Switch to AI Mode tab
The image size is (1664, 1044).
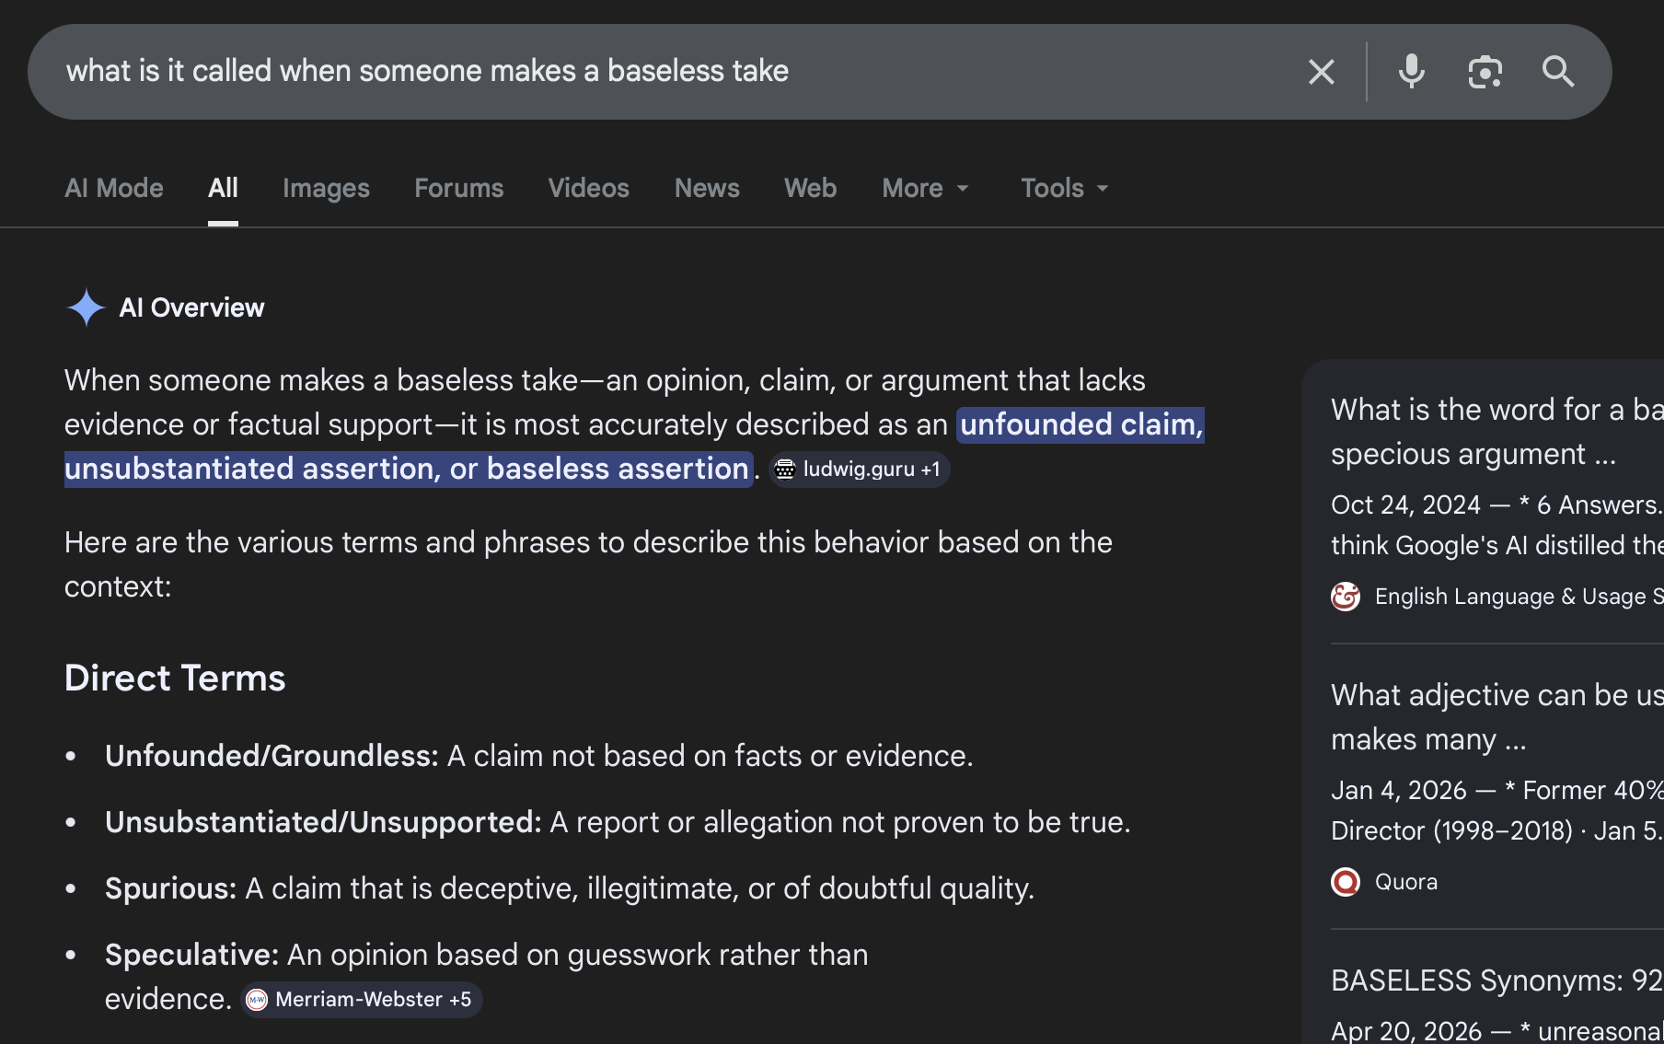(x=114, y=188)
